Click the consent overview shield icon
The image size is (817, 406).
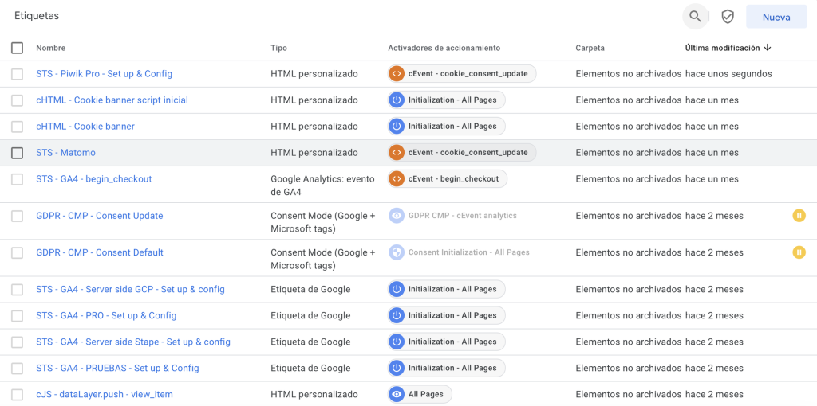728,17
